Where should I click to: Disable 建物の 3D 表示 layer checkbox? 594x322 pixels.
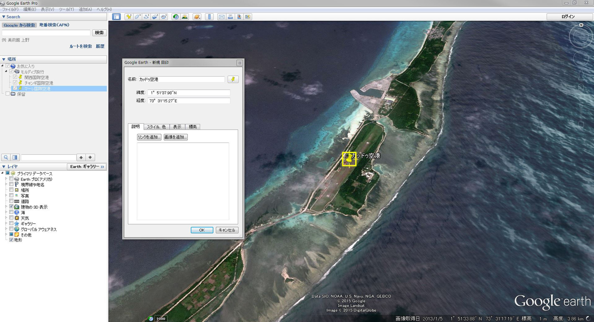[11, 207]
